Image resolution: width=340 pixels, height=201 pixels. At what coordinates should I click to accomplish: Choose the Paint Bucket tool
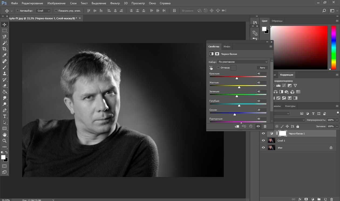(4, 92)
